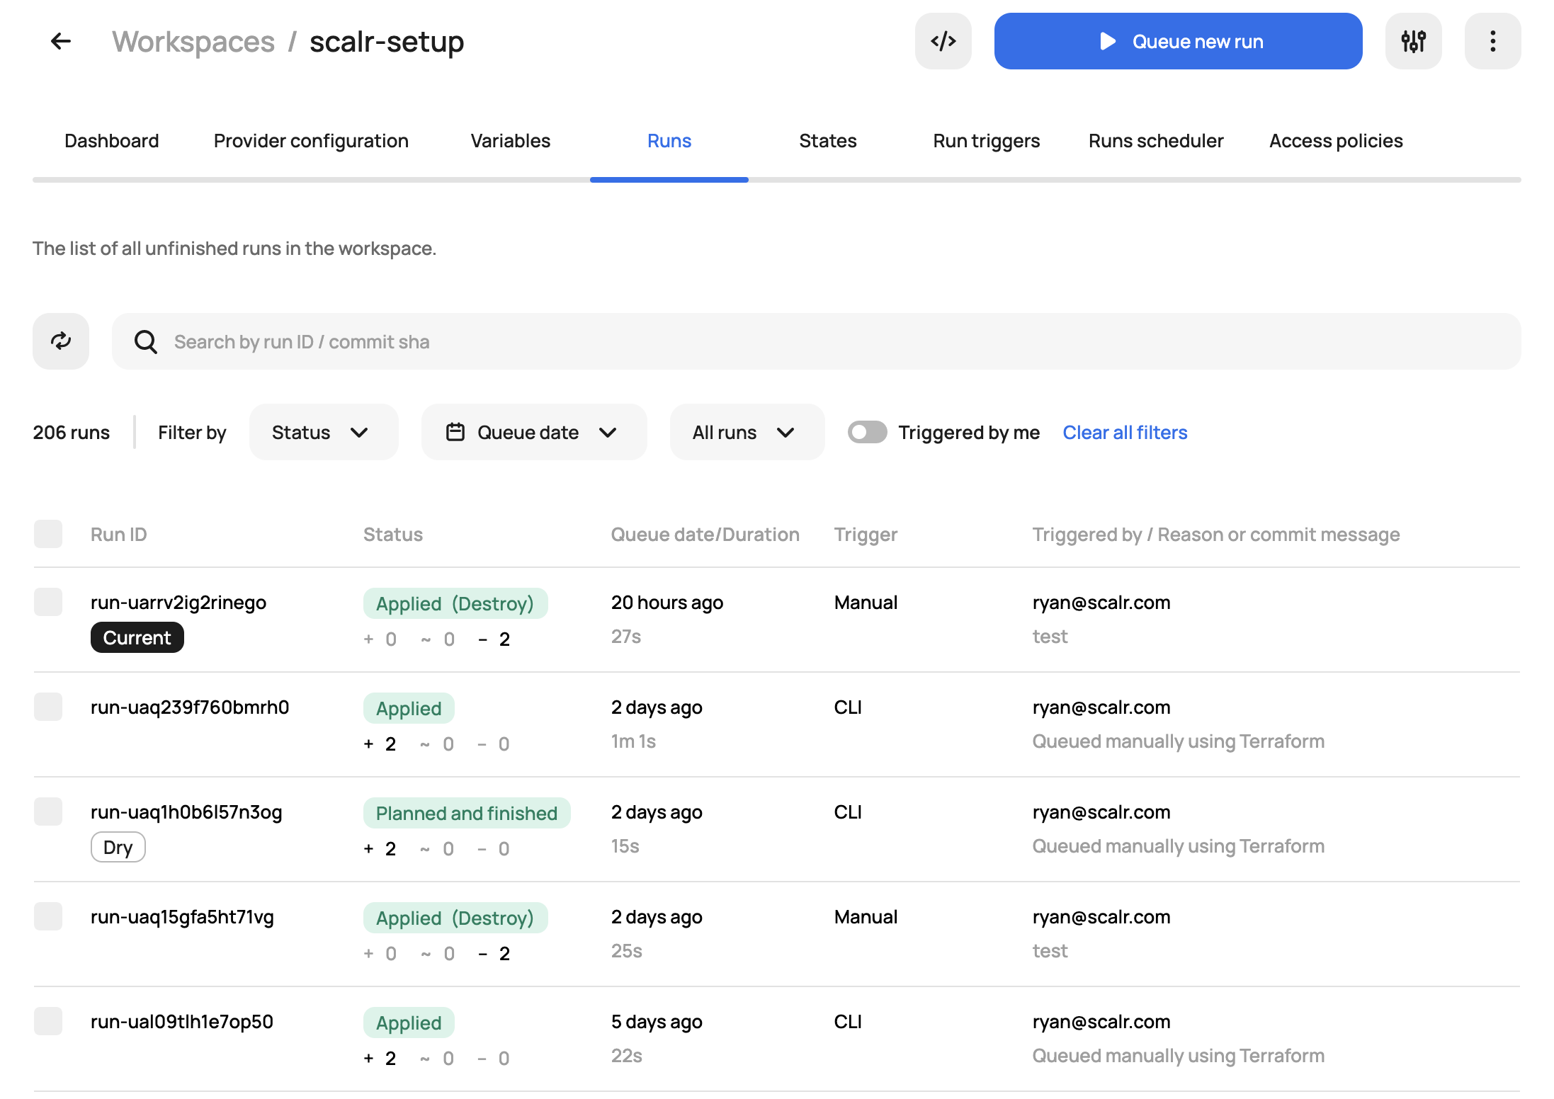This screenshot has width=1554, height=1099.
Task: Click the calendar icon in Queue date
Action: 455,432
